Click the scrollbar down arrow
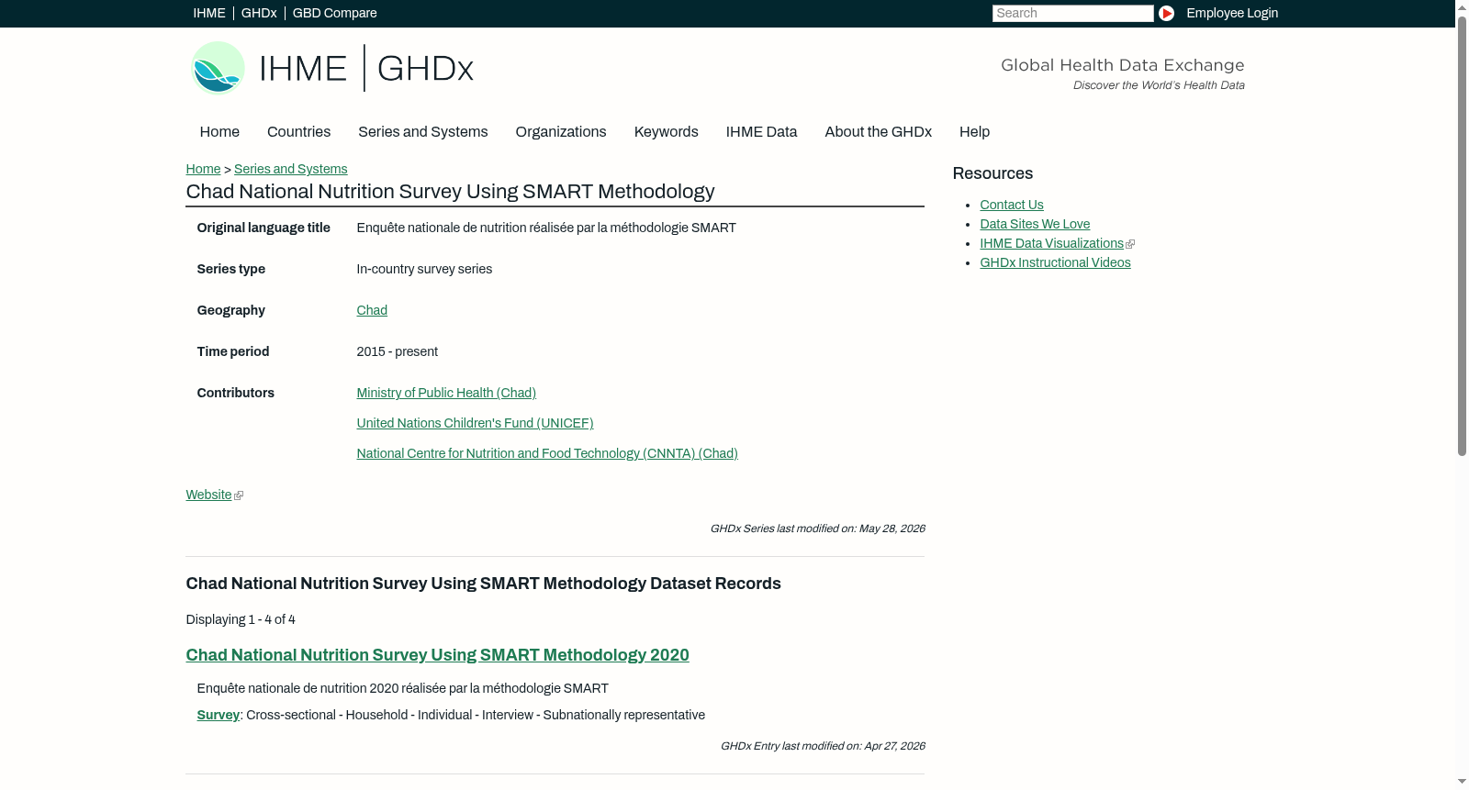 tap(1462, 782)
